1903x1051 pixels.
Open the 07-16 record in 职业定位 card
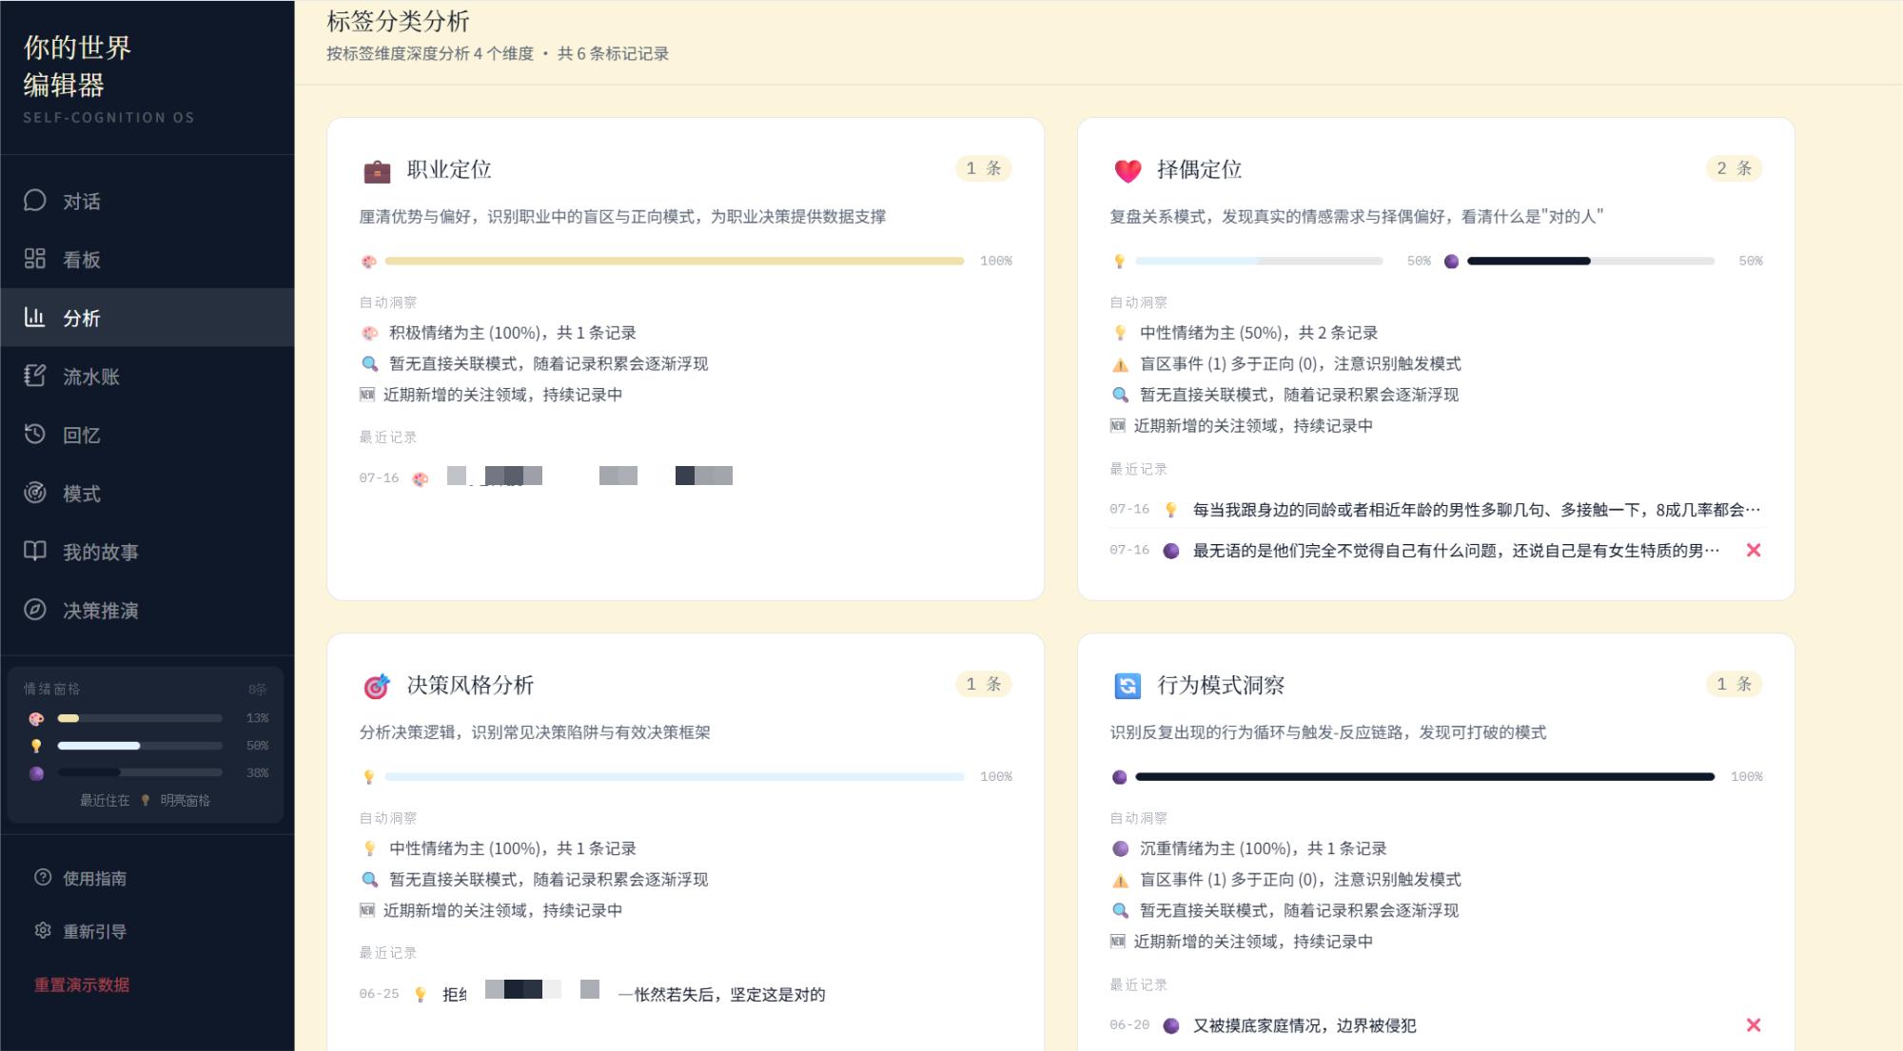(685, 477)
